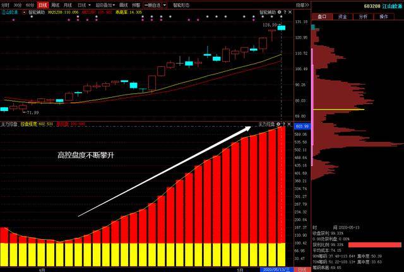Switch chart to 分时 intraday view
The height and width of the screenshot is (272, 404).
click(x=5, y=4)
